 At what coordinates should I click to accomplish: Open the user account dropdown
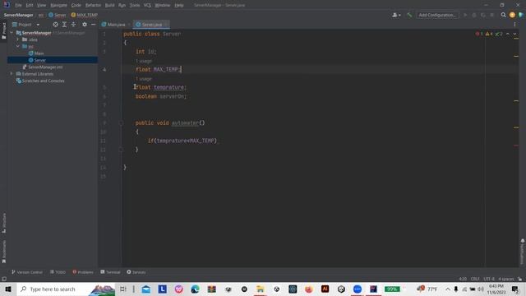[x=396, y=15]
